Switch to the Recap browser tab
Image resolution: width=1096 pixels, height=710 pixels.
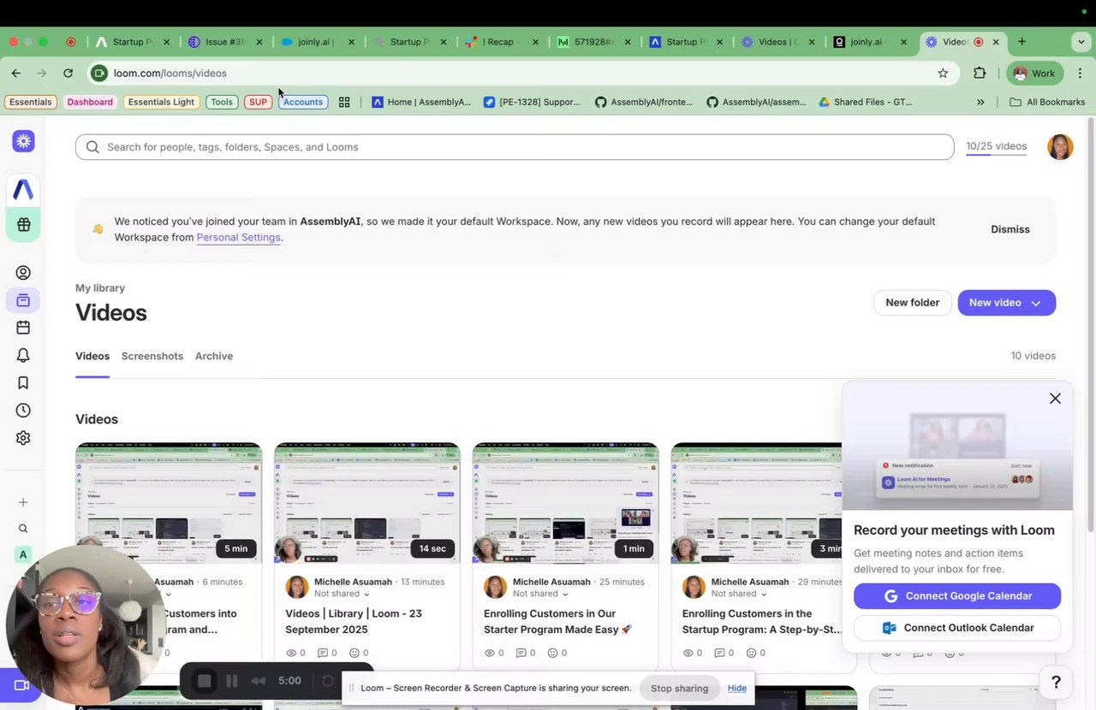501,42
